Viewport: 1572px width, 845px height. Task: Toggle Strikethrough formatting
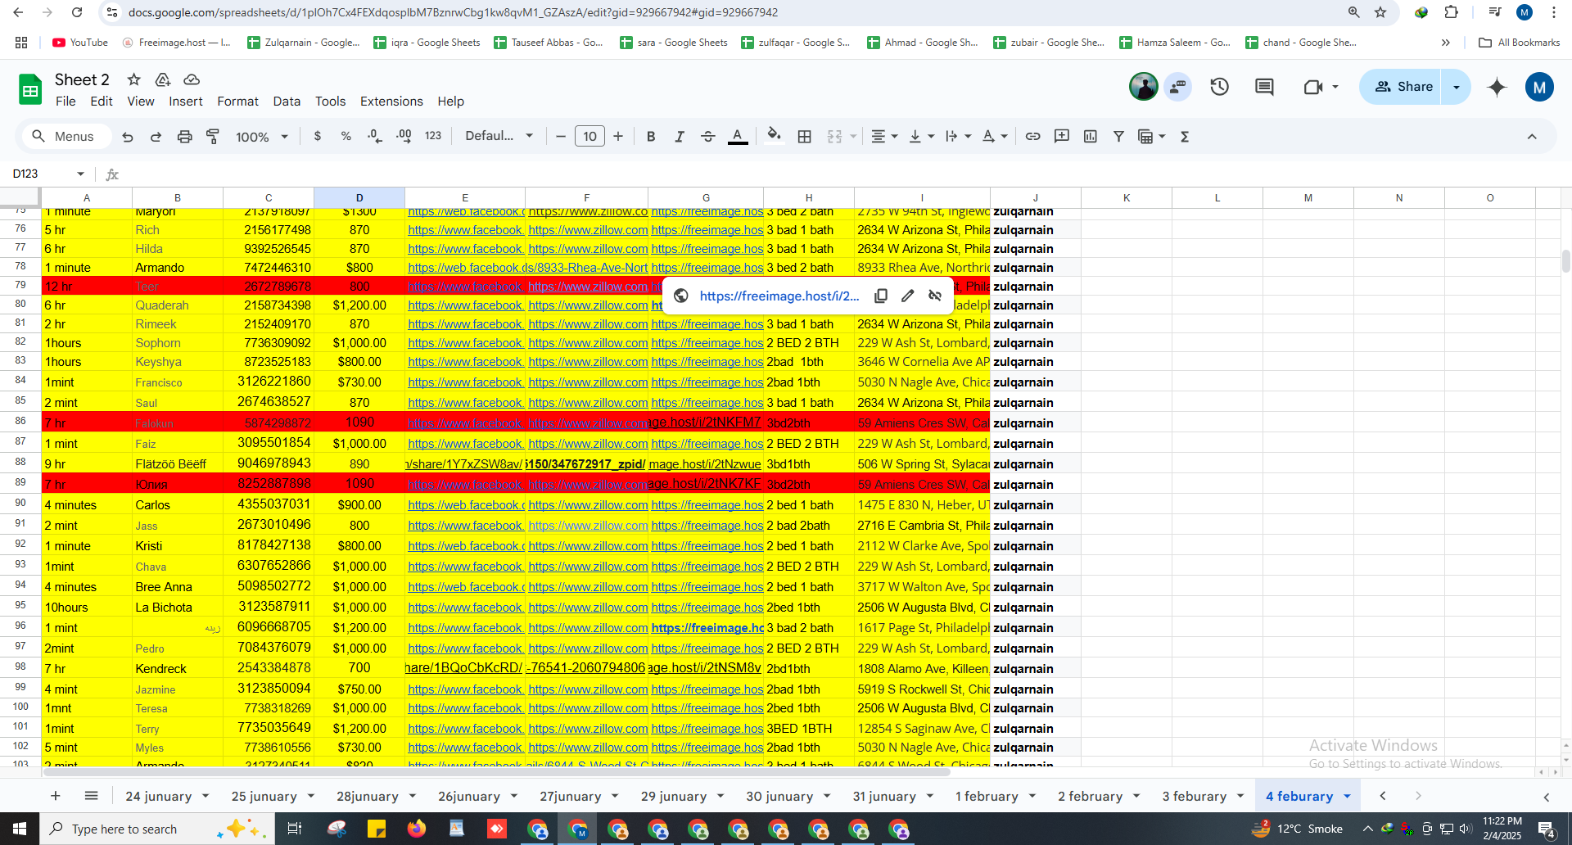[x=708, y=137]
